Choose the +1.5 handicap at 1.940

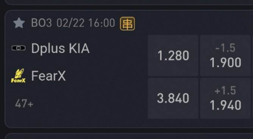[x=225, y=98]
